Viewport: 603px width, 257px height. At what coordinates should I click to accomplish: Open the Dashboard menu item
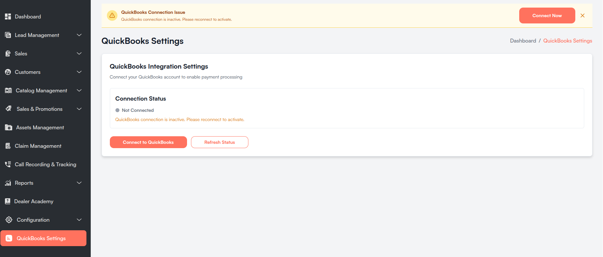pyautogui.click(x=43, y=16)
